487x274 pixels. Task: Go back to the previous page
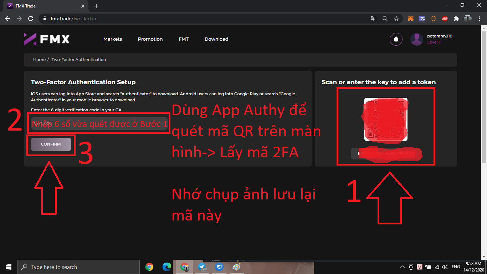click(x=8, y=19)
